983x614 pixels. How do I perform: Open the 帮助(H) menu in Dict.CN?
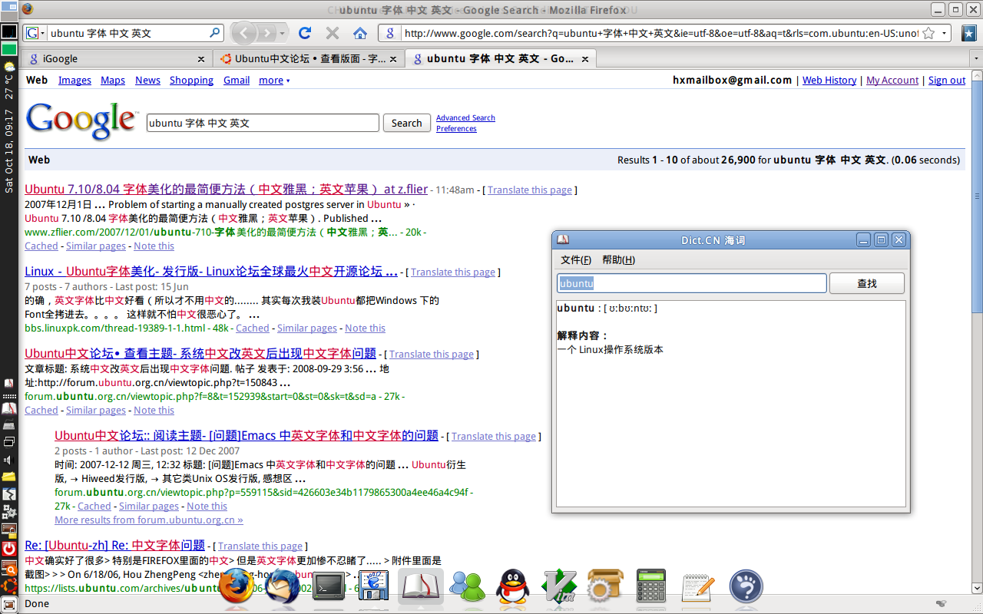[x=618, y=259]
